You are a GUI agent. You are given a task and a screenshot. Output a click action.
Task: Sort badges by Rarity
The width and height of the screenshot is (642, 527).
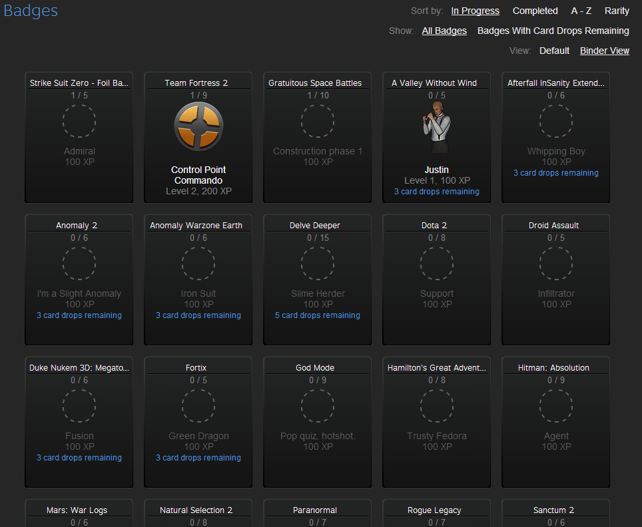(617, 11)
